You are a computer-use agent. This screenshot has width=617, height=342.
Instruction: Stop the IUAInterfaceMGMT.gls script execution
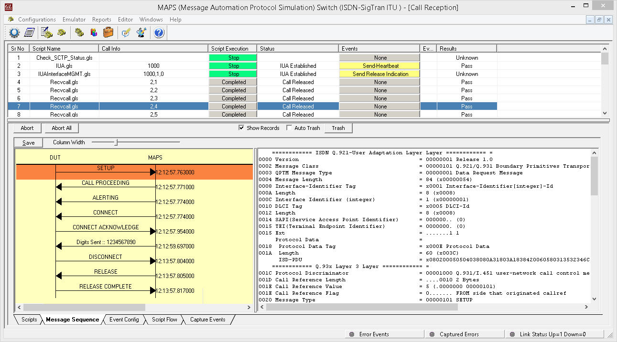234,74
